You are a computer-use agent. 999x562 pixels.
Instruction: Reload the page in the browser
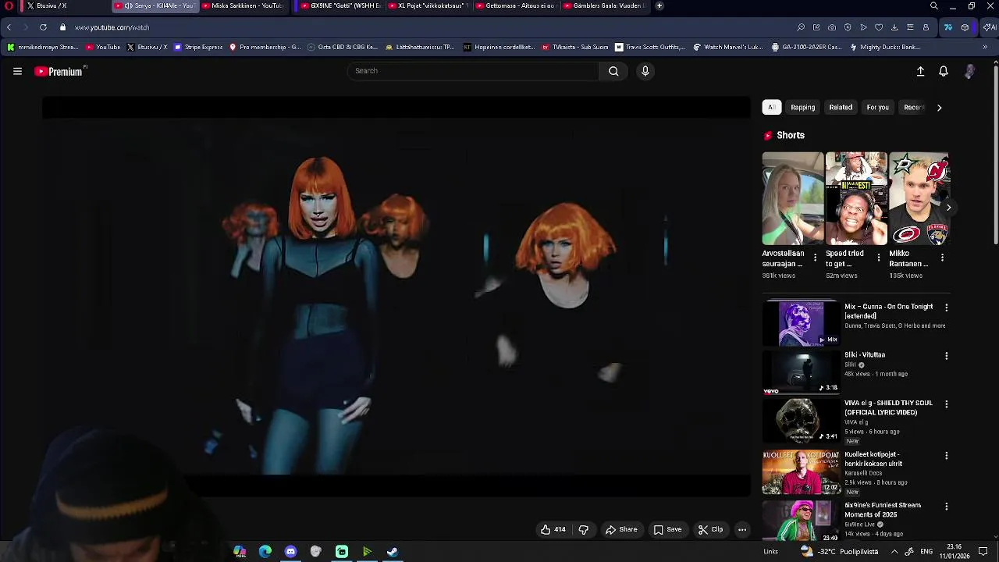(43, 27)
